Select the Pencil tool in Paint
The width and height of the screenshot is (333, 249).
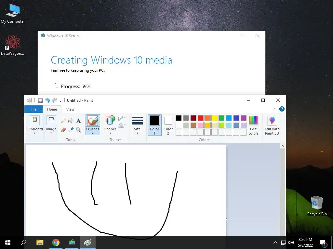(63, 121)
